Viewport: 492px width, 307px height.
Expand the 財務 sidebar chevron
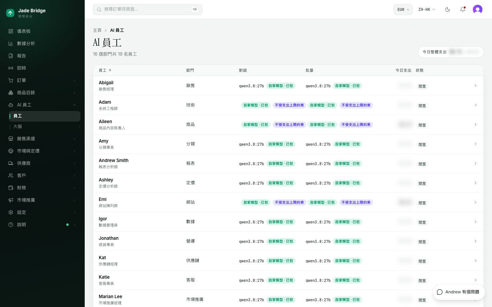coord(74,188)
